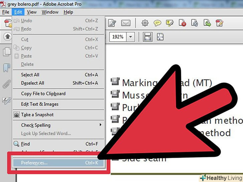Open the Help menu
243x182 pixels.
68,12
